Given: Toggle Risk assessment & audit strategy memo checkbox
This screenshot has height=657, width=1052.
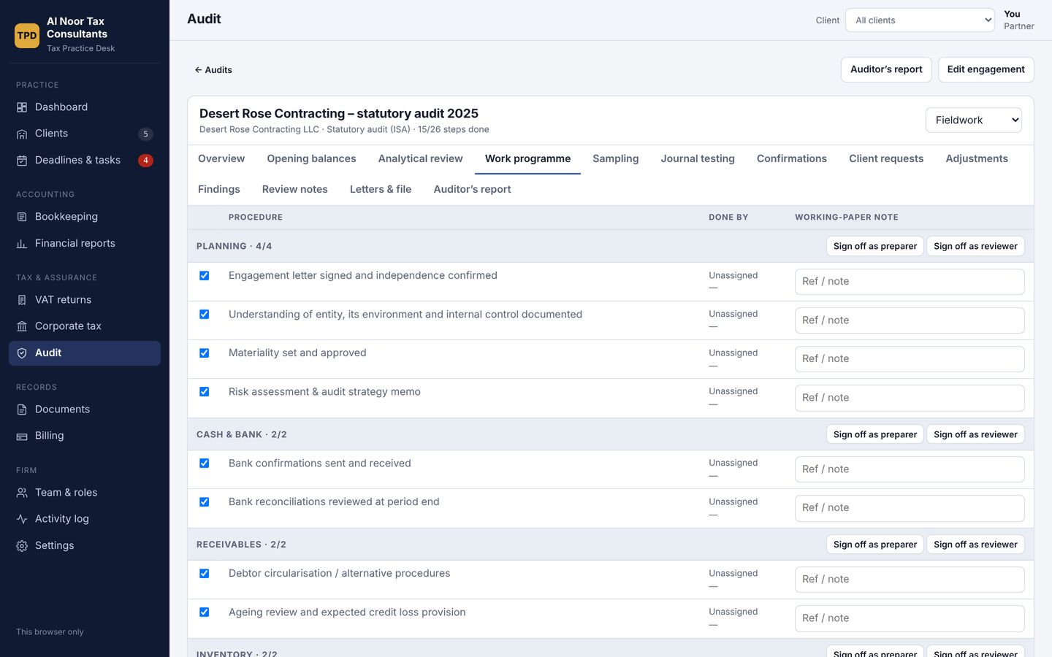Looking at the screenshot, I should pos(205,392).
